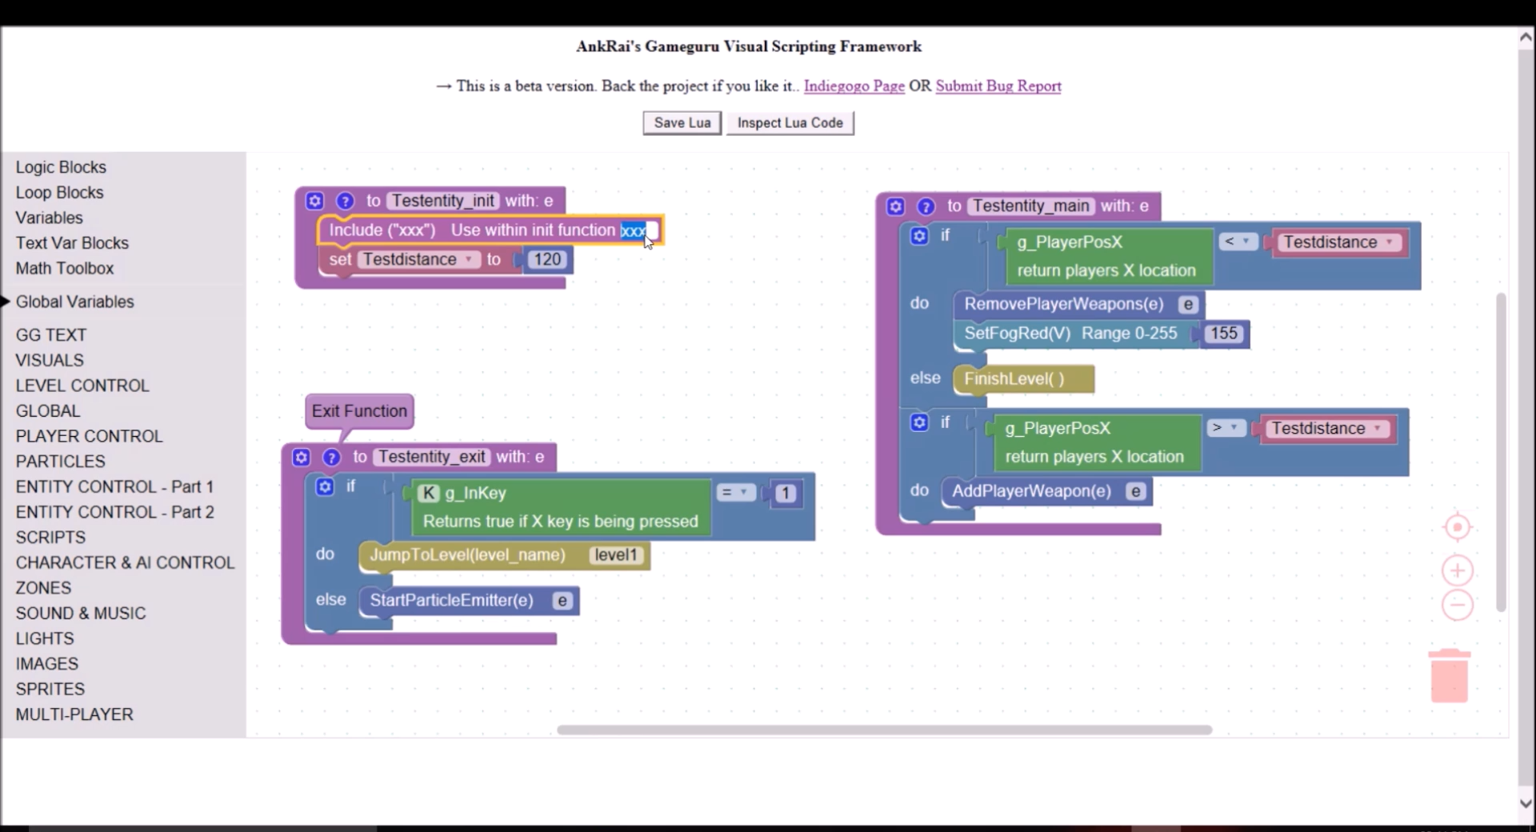This screenshot has width=1536, height=832.
Task: Click the gear icon on the first if block
Action: (x=918, y=236)
